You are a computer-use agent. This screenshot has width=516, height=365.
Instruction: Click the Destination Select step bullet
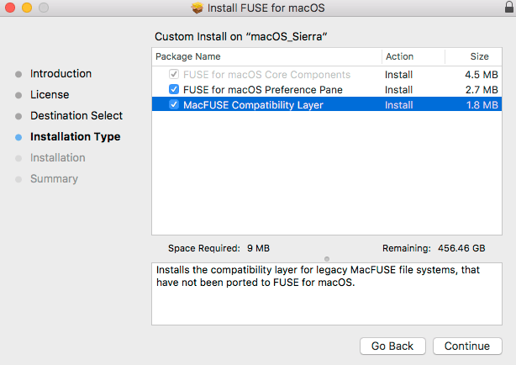coord(18,116)
